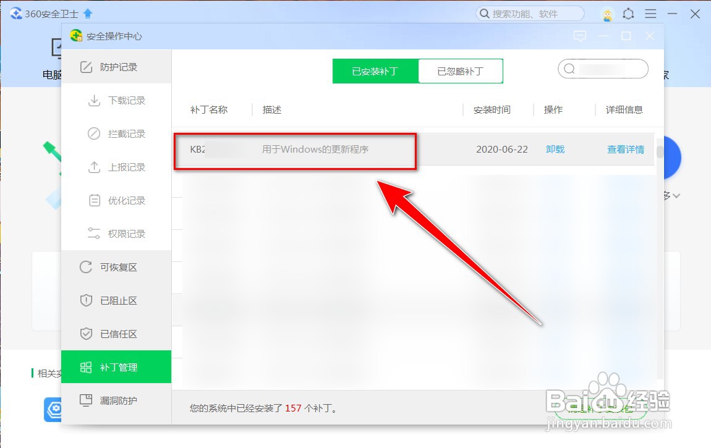Click the 已信任区 checked shield icon

[x=86, y=334]
